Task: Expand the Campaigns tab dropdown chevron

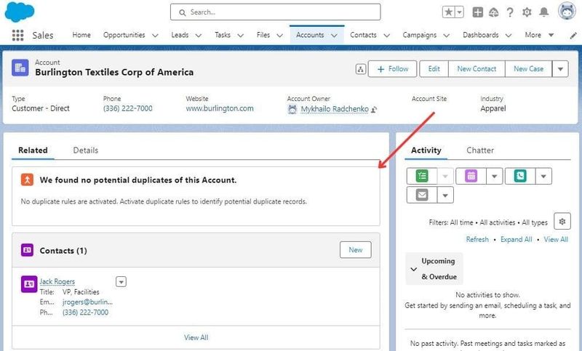Action: (447, 36)
